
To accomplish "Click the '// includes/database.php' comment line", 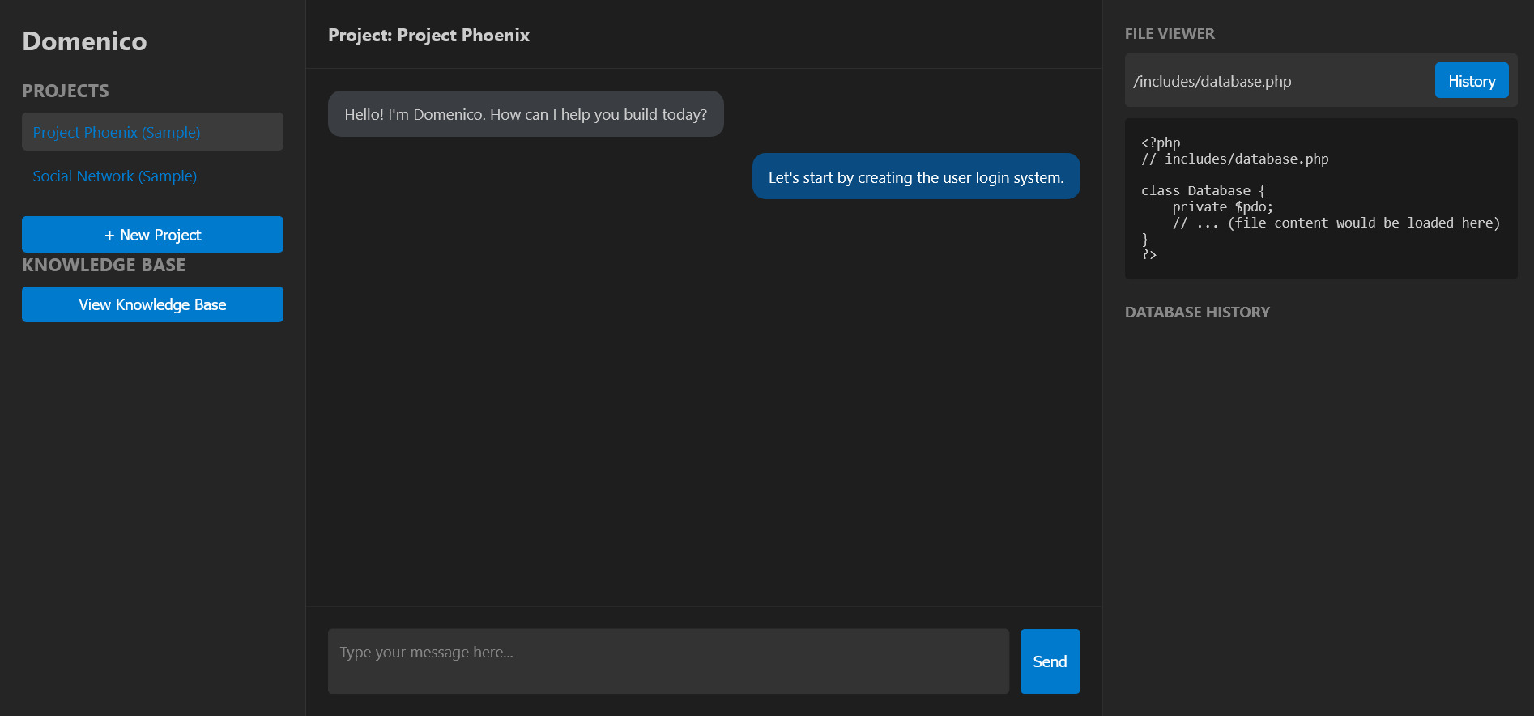I will pyautogui.click(x=1235, y=159).
